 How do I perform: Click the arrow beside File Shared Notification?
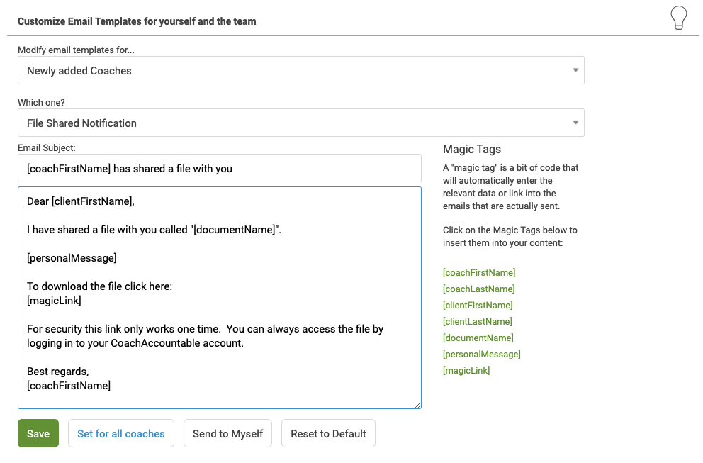coord(575,123)
